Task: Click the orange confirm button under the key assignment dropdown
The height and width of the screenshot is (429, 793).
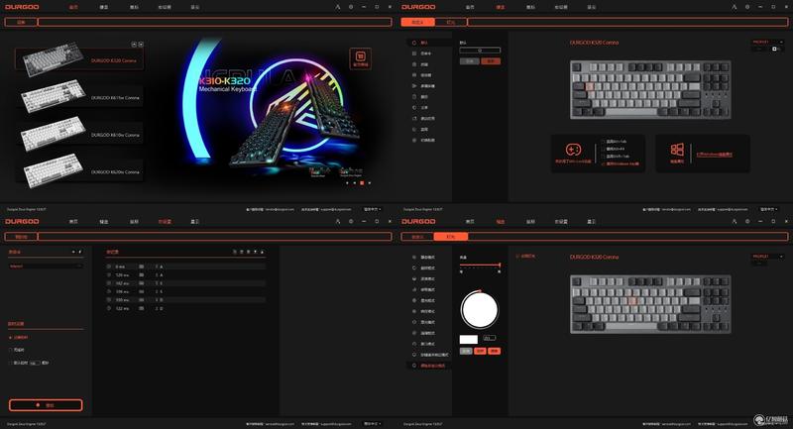Action: 491,61
